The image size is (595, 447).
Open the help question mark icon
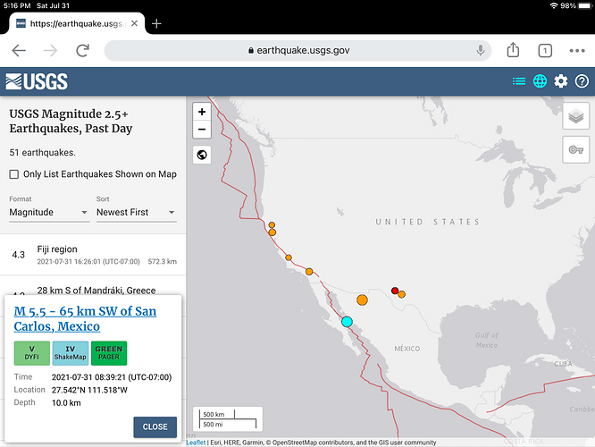[x=582, y=81]
